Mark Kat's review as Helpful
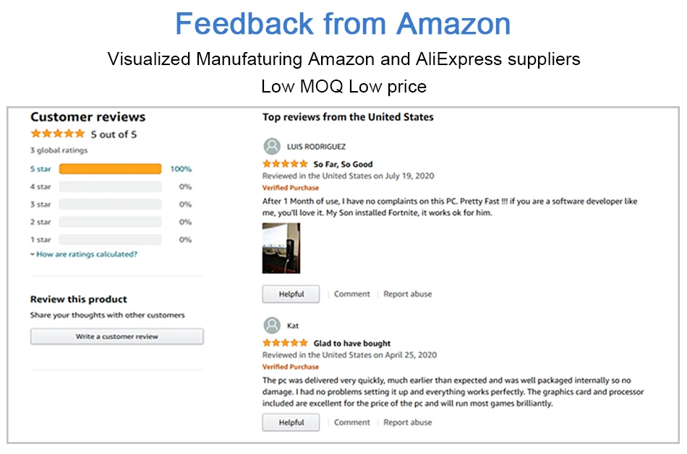The height and width of the screenshot is (454, 687). coord(291,422)
